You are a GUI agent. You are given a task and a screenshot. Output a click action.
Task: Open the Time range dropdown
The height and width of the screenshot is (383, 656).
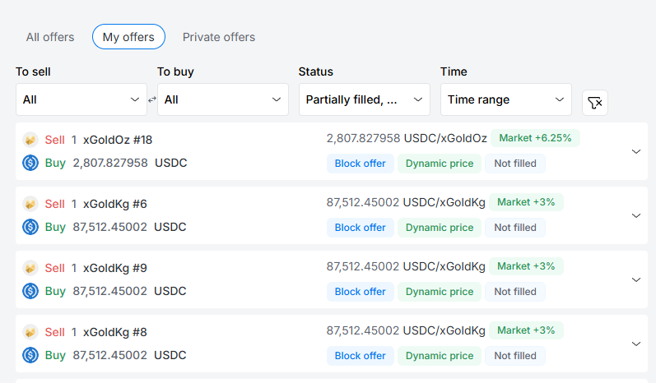click(x=505, y=99)
